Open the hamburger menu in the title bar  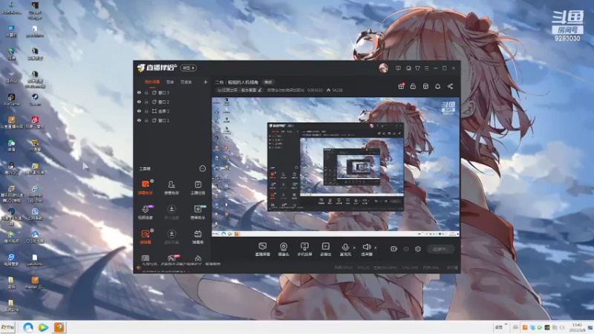click(x=426, y=68)
